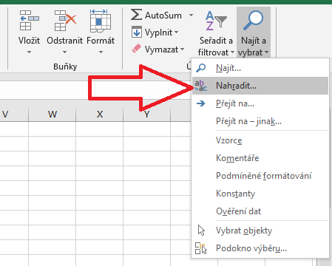Screen dimensions: 332x266
Task: Select Konstanty in the menu
Action: coord(260,194)
